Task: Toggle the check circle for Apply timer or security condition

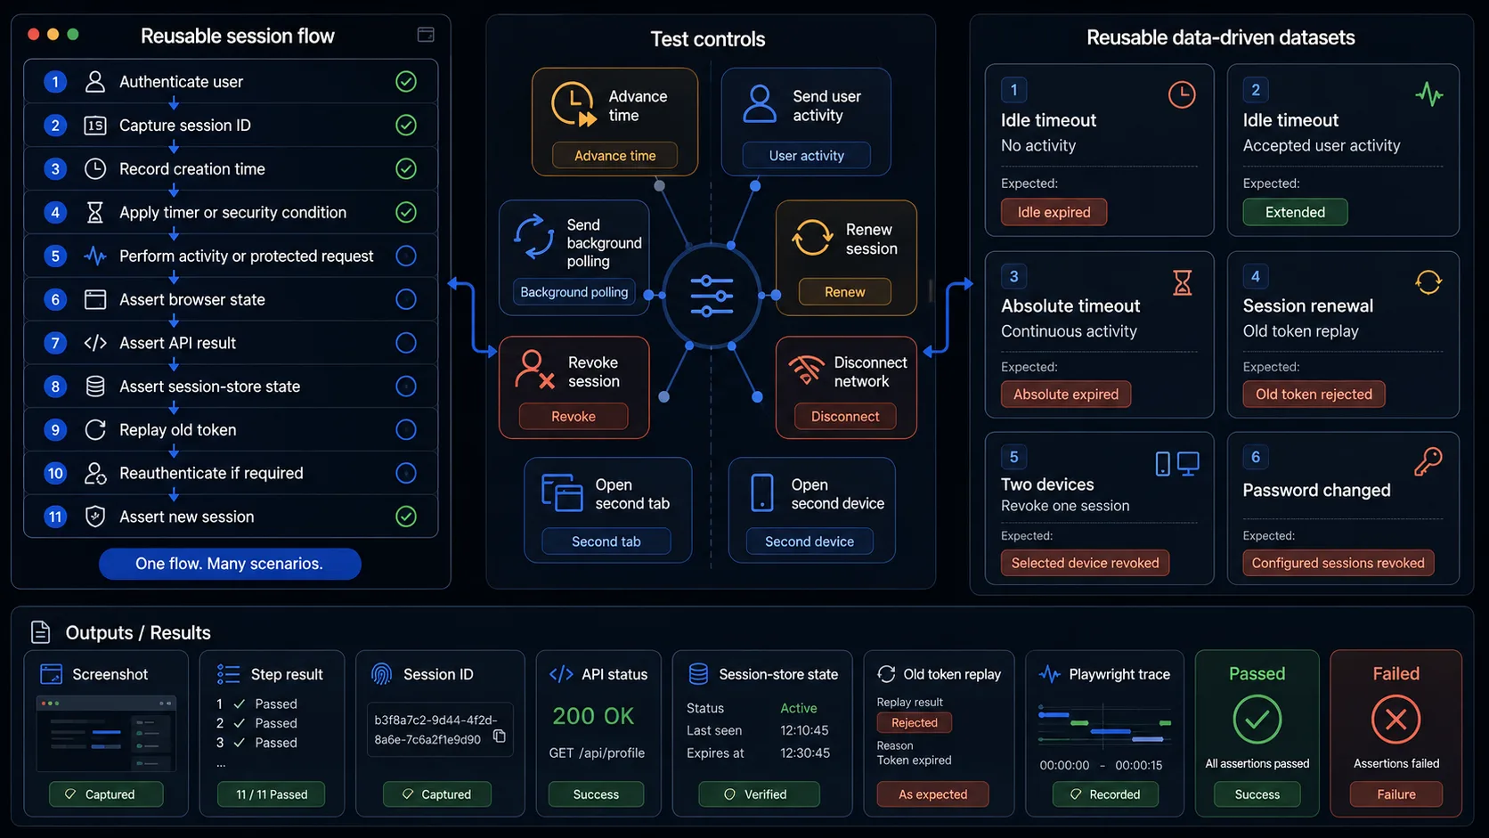Action: tap(406, 213)
